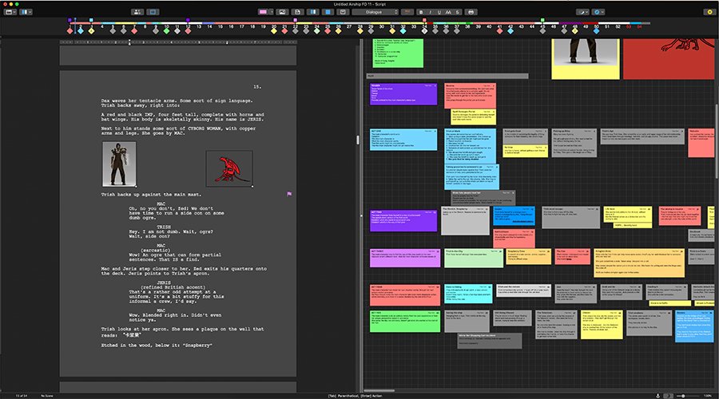Adjust the zoom slider in status bar
Screen dimensions: 719x399
(684, 395)
